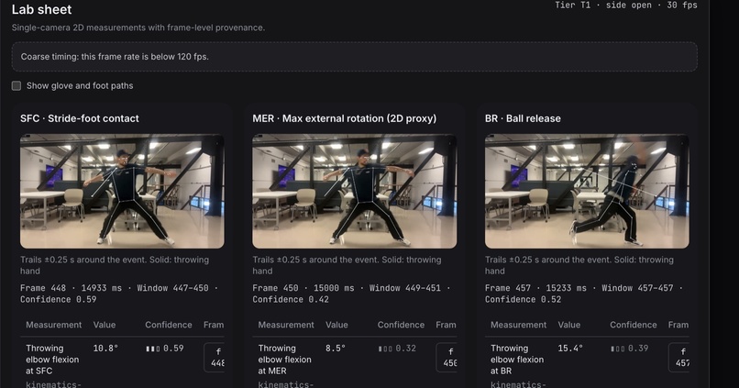The width and height of the screenshot is (739, 388).
Task: Enable Show glove and foot paths checkbox
Action: 17,86
